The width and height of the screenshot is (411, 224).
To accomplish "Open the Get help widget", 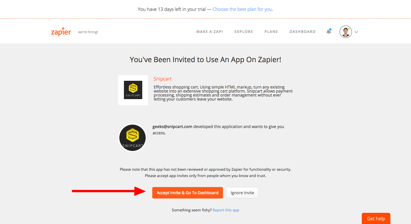I will (376, 219).
